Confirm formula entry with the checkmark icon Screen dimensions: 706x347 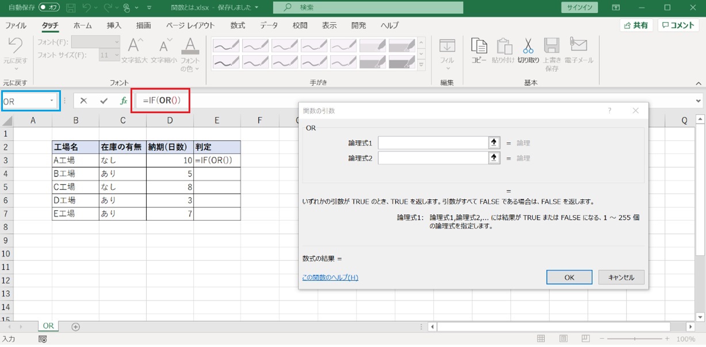coord(103,101)
